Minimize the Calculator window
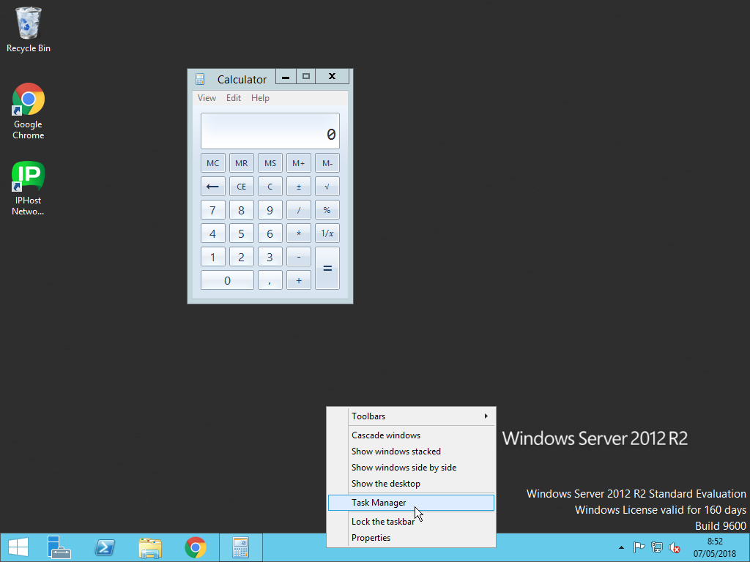Image resolution: width=750 pixels, height=562 pixels. tap(286, 76)
